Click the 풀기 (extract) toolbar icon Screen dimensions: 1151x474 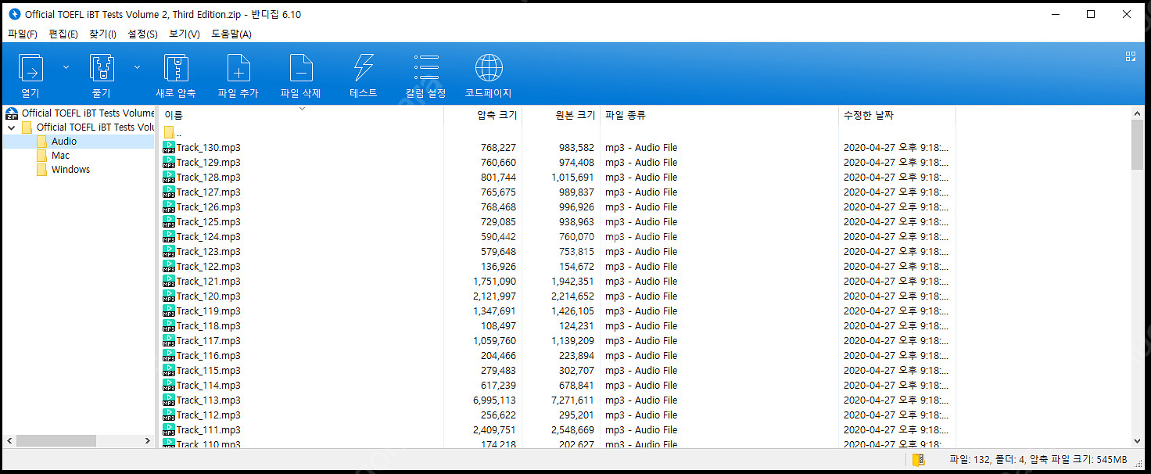click(102, 68)
